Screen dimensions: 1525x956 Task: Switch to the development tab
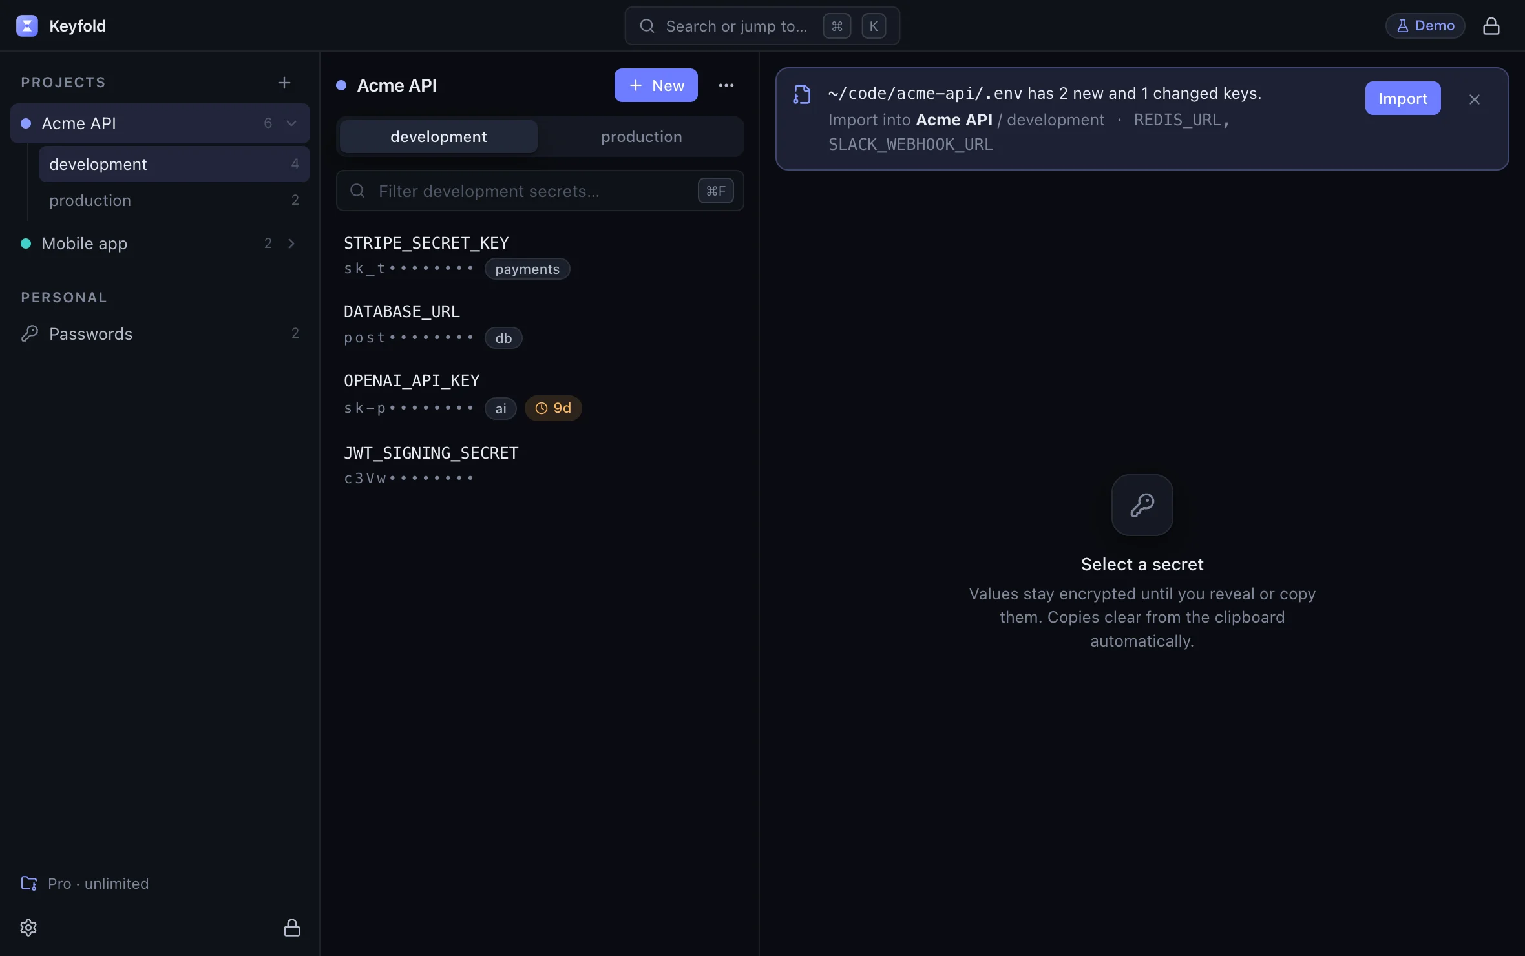coord(439,136)
